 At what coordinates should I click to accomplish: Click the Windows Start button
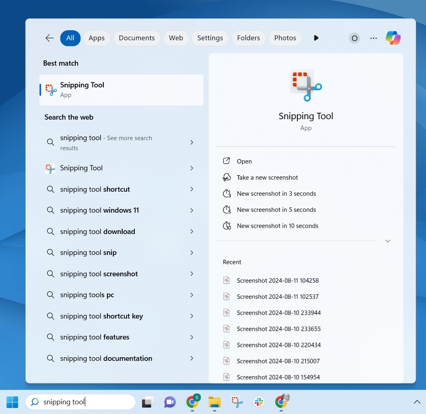12,402
